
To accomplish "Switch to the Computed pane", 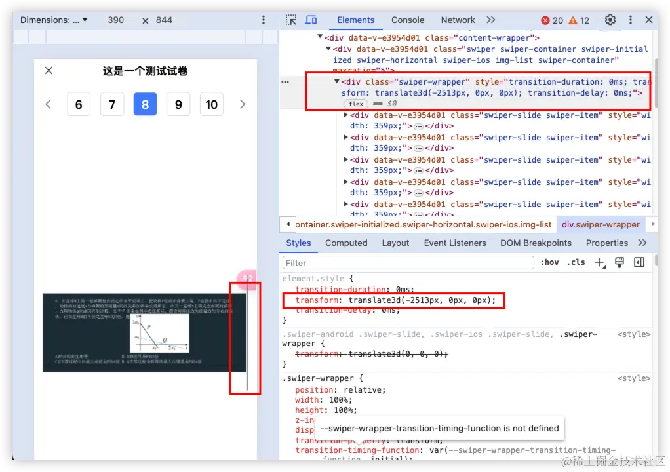I will tap(346, 243).
